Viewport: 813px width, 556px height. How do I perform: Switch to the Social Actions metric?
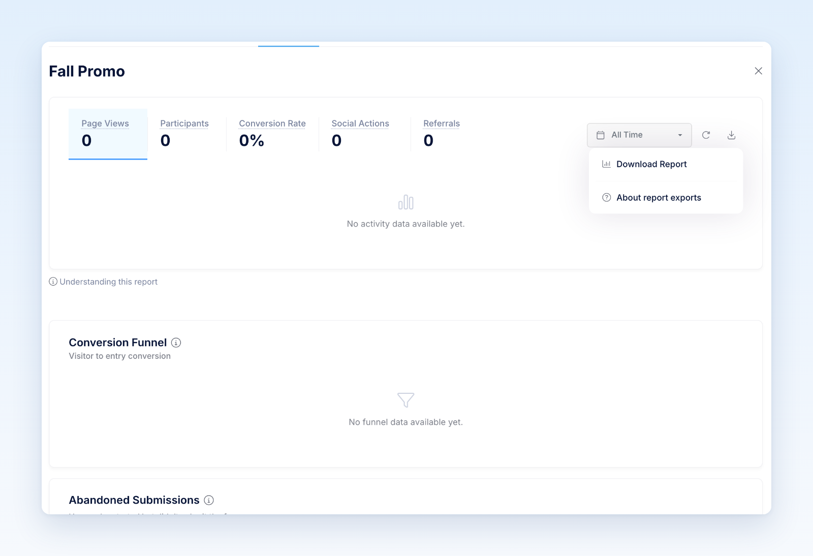coord(364,134)
